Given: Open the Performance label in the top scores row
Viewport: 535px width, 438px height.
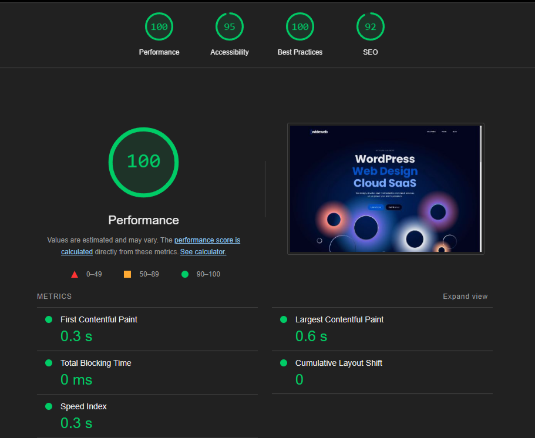Looking at the screenshot, I should point(159,52).
